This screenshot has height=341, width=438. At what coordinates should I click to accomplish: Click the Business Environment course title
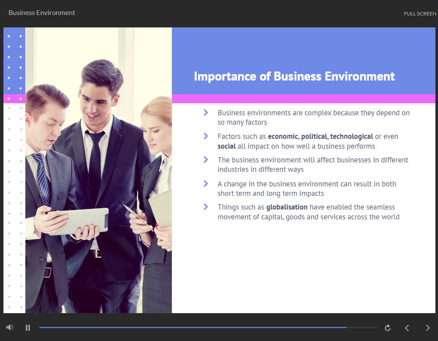click(42, 13)
